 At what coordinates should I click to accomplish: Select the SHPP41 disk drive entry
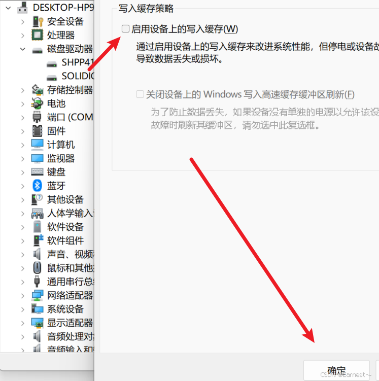(71, 63)
